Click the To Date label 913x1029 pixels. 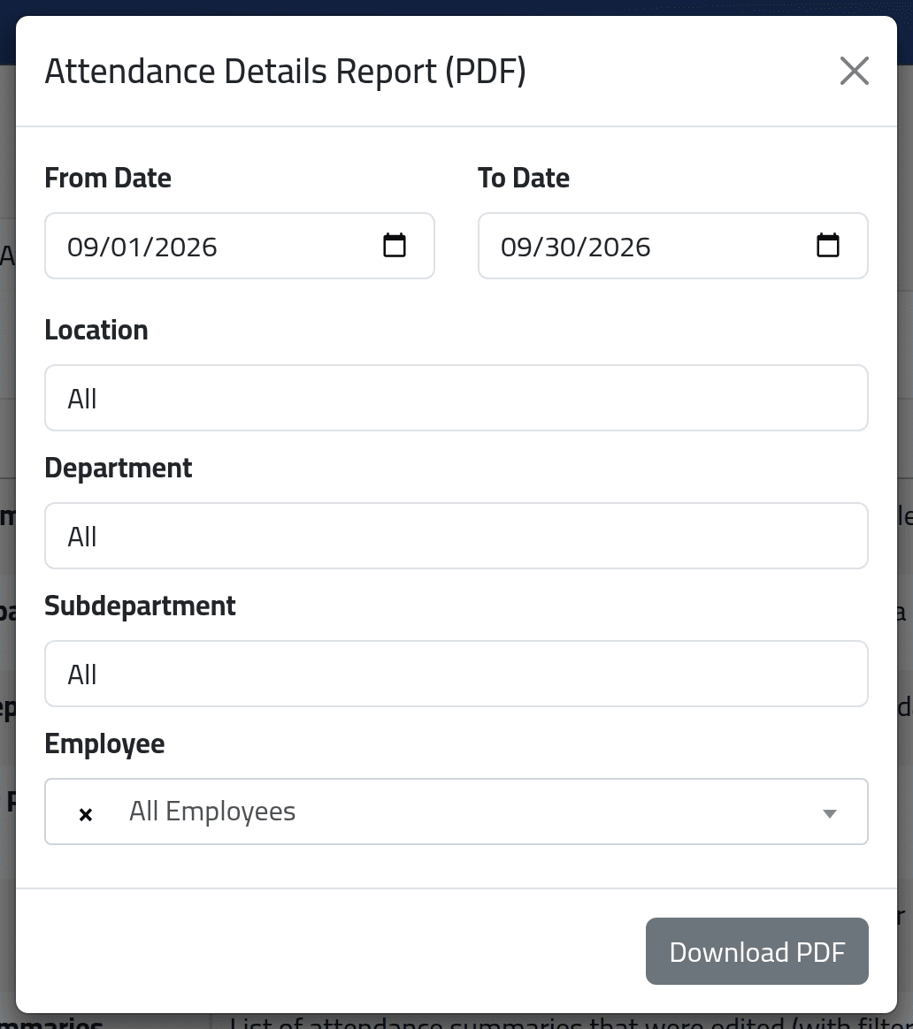[x=524, y=178]
